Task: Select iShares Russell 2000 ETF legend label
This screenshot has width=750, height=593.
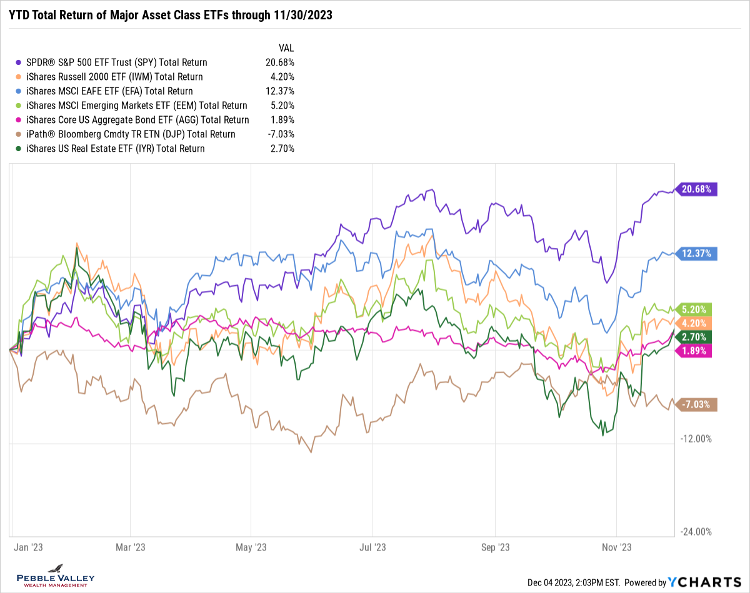Action: point(114,77)
